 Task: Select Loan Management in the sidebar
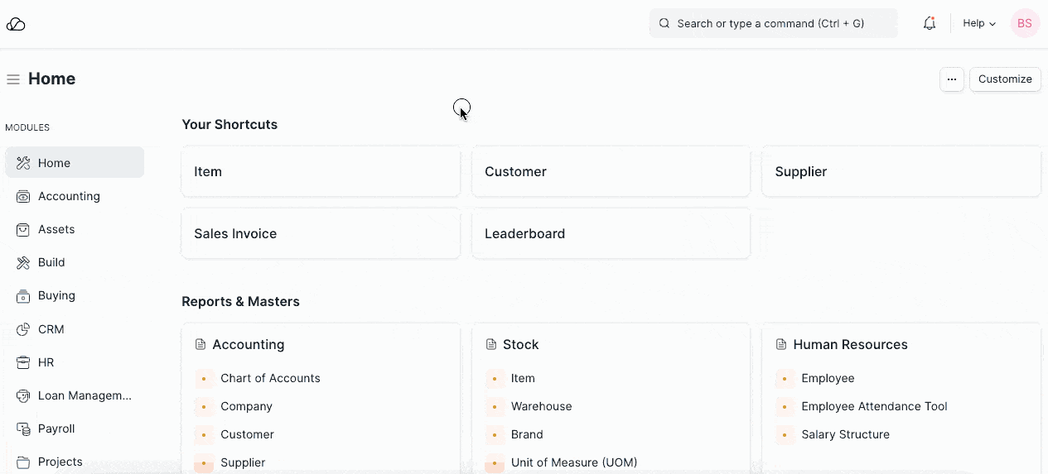click(x=85, y=395)
